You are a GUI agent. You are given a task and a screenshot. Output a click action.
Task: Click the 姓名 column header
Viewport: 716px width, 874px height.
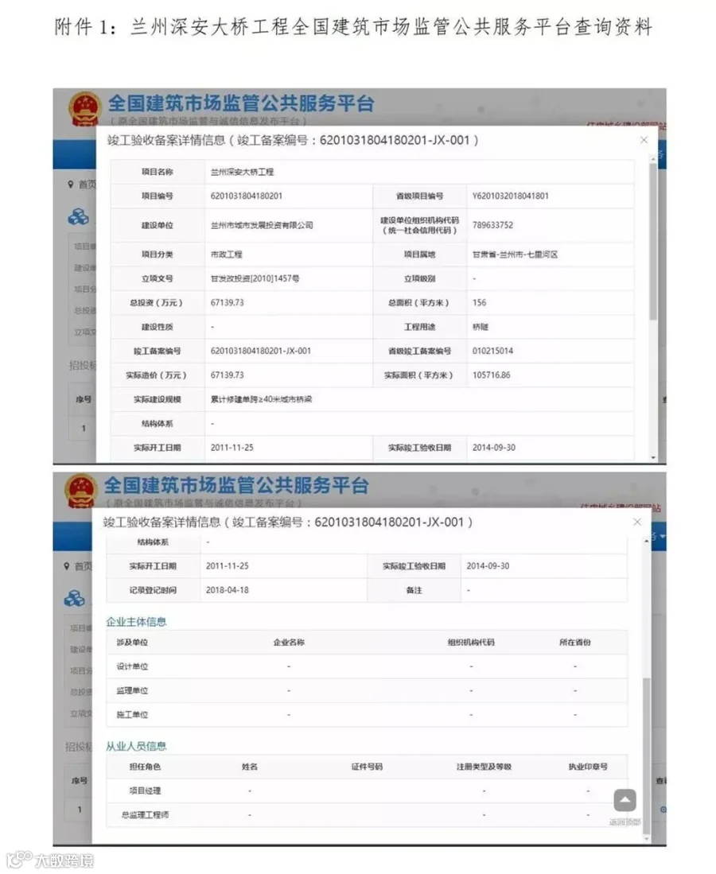coord(250,767)
